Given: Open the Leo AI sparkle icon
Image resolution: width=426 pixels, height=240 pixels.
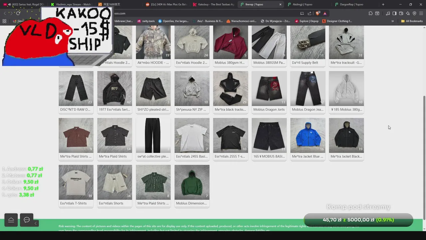Looking at the screenshot, I should (408, 13).
